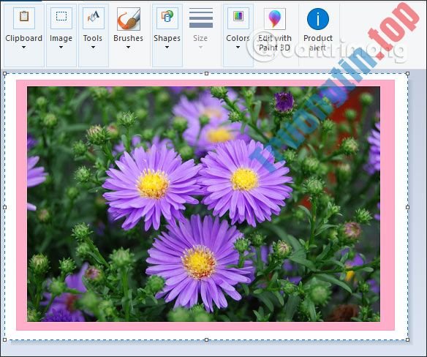Click the top-left selection corner handle
The height and width of the screenshot is (357, 427).
(4, 74)
